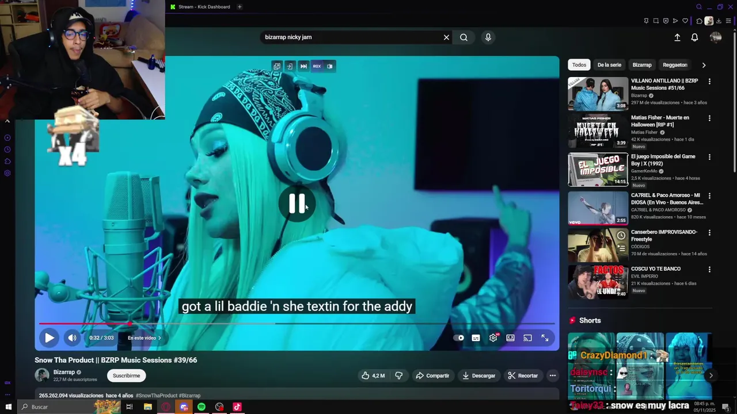This screenshot has width=737, height=414.
Task: Select the Todos filter chip
Action: click(579, 65)
